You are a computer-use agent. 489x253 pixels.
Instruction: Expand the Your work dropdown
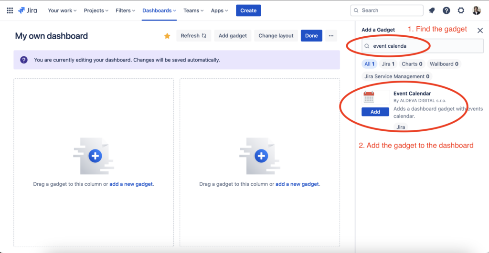[x=62, y=11]
